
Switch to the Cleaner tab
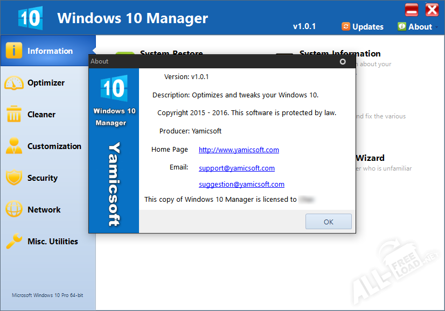[41, 115]
